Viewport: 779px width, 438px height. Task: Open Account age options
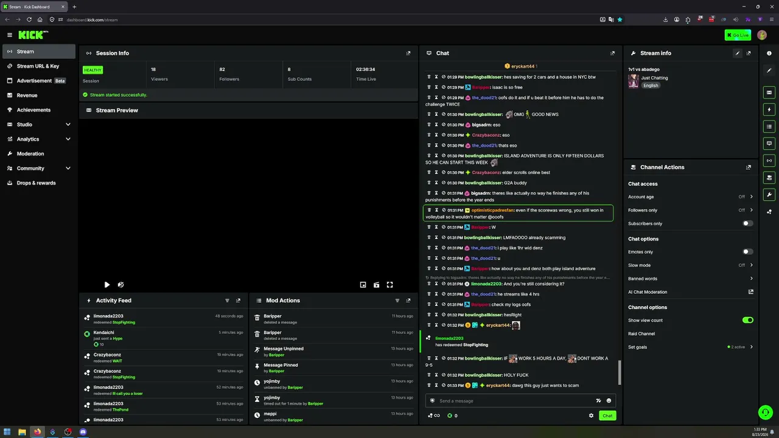click(691, 197)
